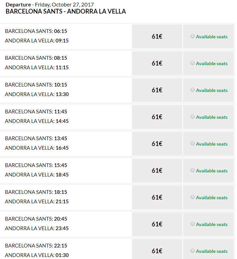Click the 61€ price for 11:45 departure
The height and width of the screenshot is (259, 237).
coord(157,117)
